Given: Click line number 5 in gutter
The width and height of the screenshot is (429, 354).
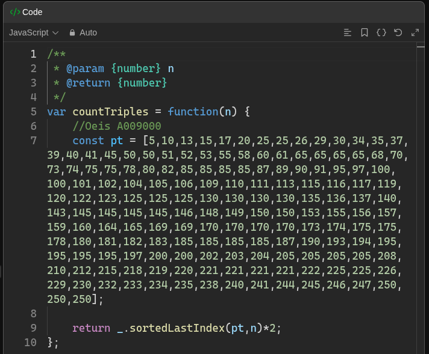Looking at the screenshot, I should pos(33,112).
